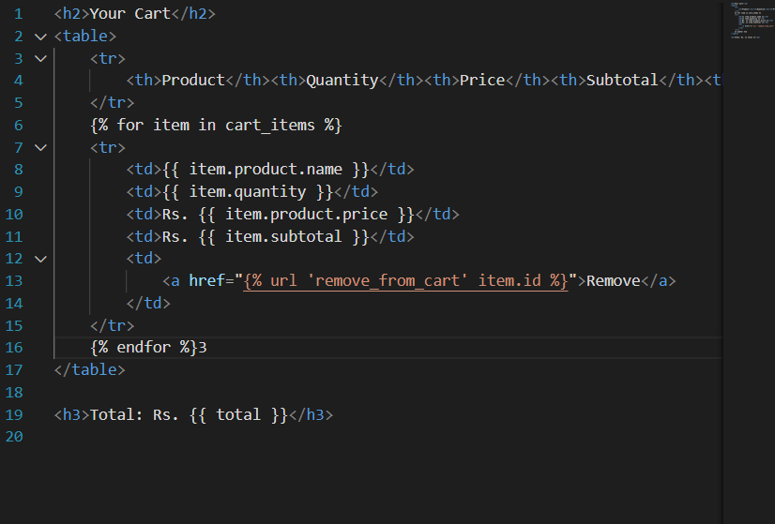Click 'item.product.name' on line 8
The height and width of the screenshot is (524, 775).
(266, 170)
